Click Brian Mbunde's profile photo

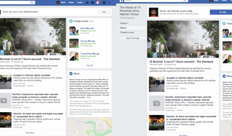pos(74,31)
